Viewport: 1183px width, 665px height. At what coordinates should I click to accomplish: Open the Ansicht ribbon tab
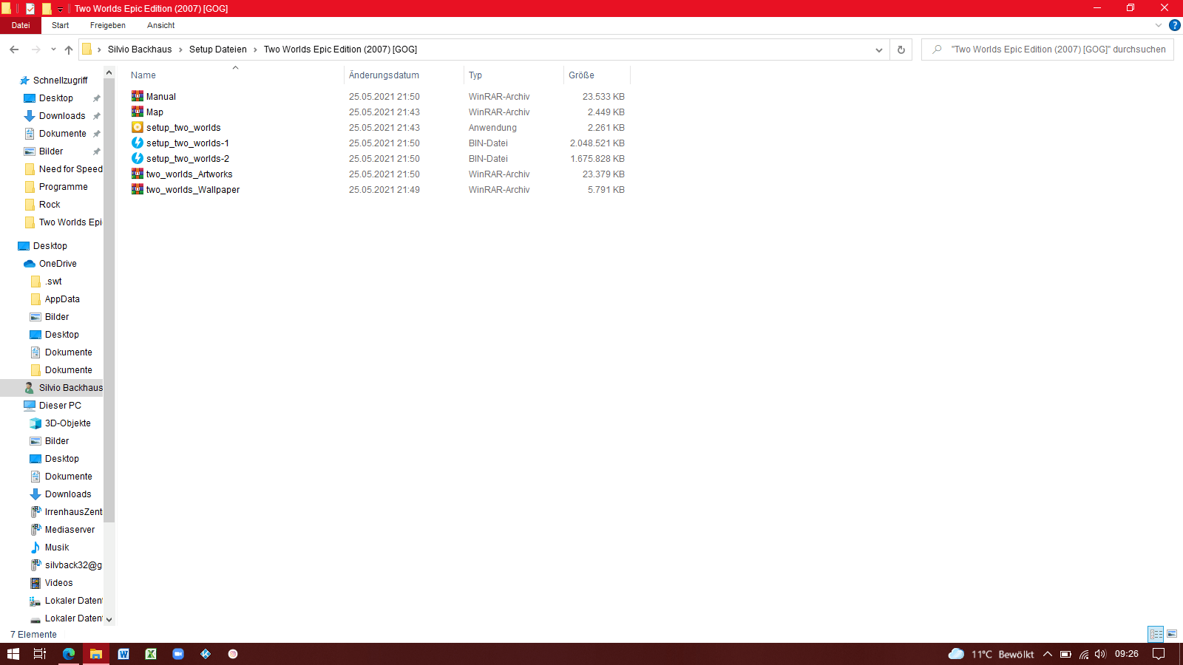pos(160,25)
